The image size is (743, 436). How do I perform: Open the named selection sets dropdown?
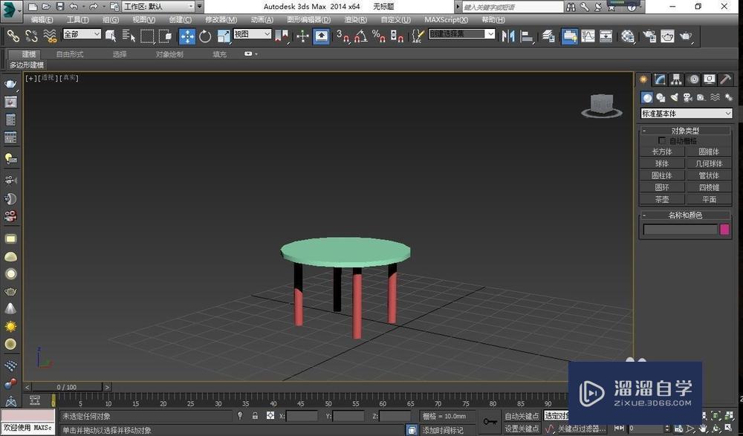click(x=461, y=33)
